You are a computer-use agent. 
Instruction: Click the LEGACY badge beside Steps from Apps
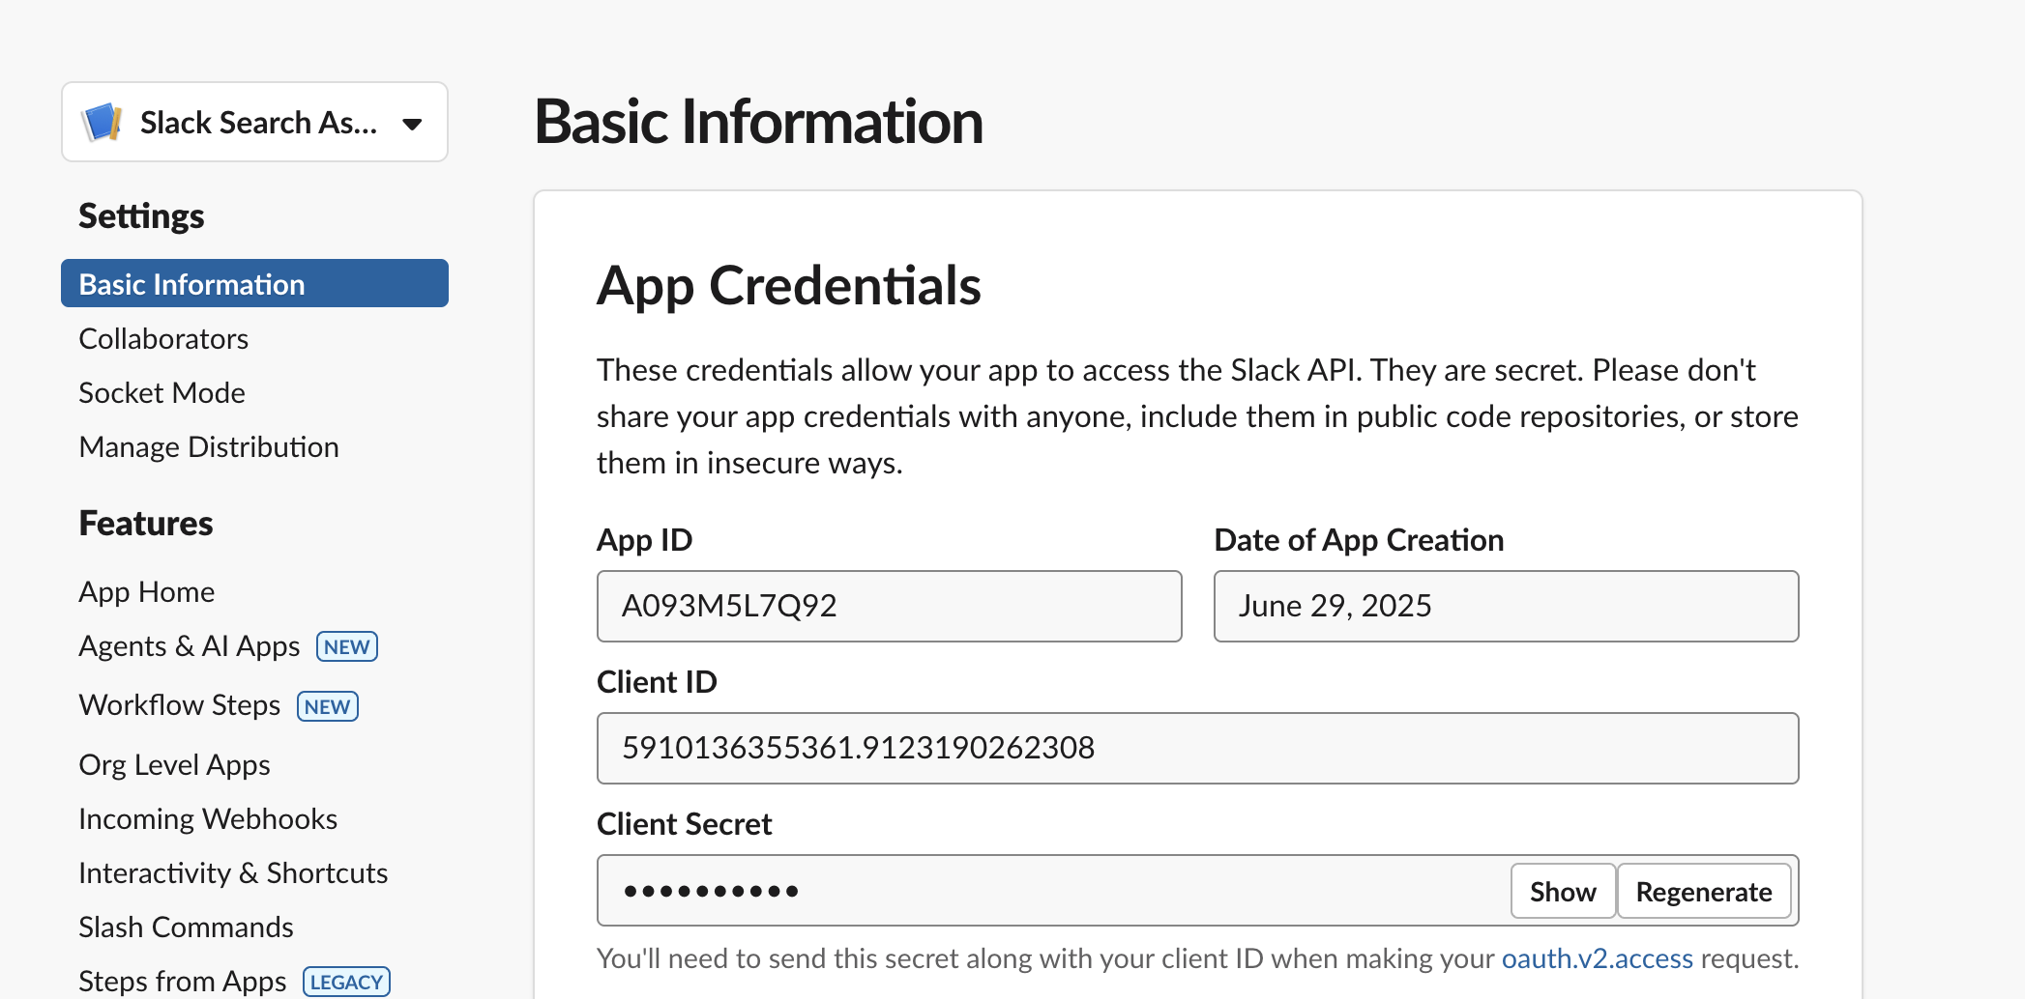(x=345, y=982)
